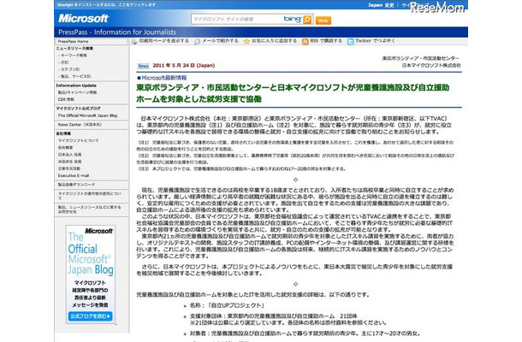Click the 会社情報 sidebar heading

click(63, 133)
